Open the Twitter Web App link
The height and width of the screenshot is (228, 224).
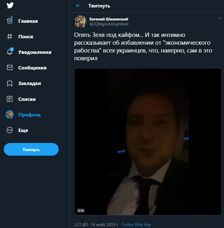[x=136, y=225]
